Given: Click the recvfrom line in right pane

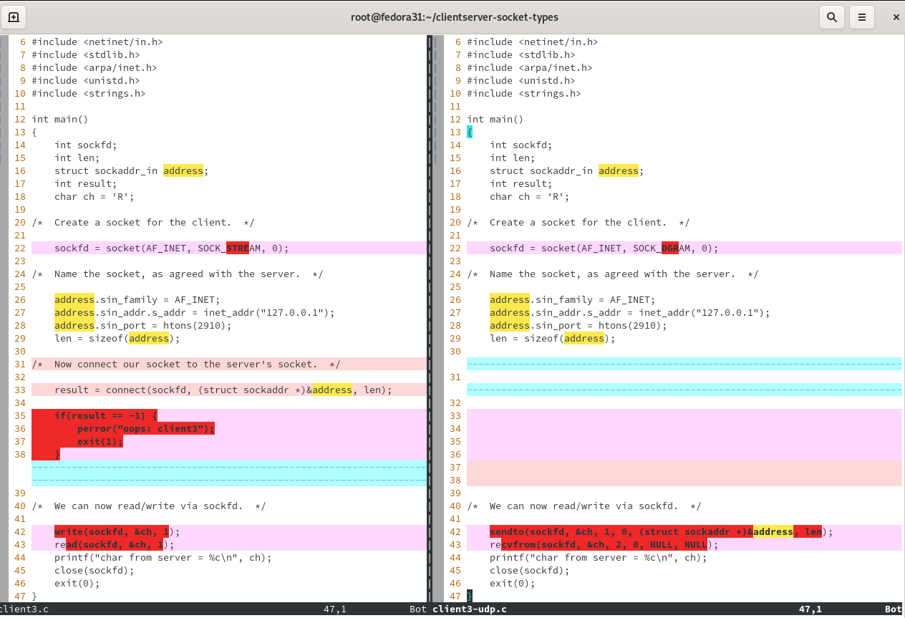Looking at the screenshot, I should (x=604, y=545).
